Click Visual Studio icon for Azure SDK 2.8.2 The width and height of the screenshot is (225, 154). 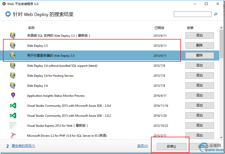(x=13, y=115)
